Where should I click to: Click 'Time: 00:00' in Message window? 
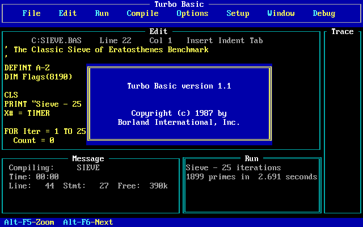pyautogui.click(x=34, y=176)
